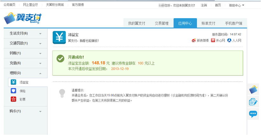
Task: Open 天翼积分商城 link
Action: pos(55,5)
